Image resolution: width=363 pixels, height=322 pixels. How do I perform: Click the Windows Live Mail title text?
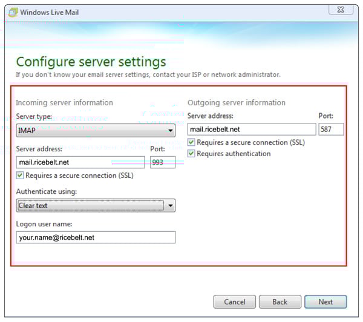[50, 12]
